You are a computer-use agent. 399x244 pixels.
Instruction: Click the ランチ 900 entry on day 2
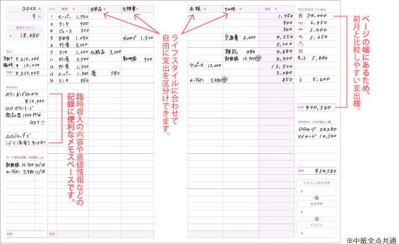[x=74, y=24]
